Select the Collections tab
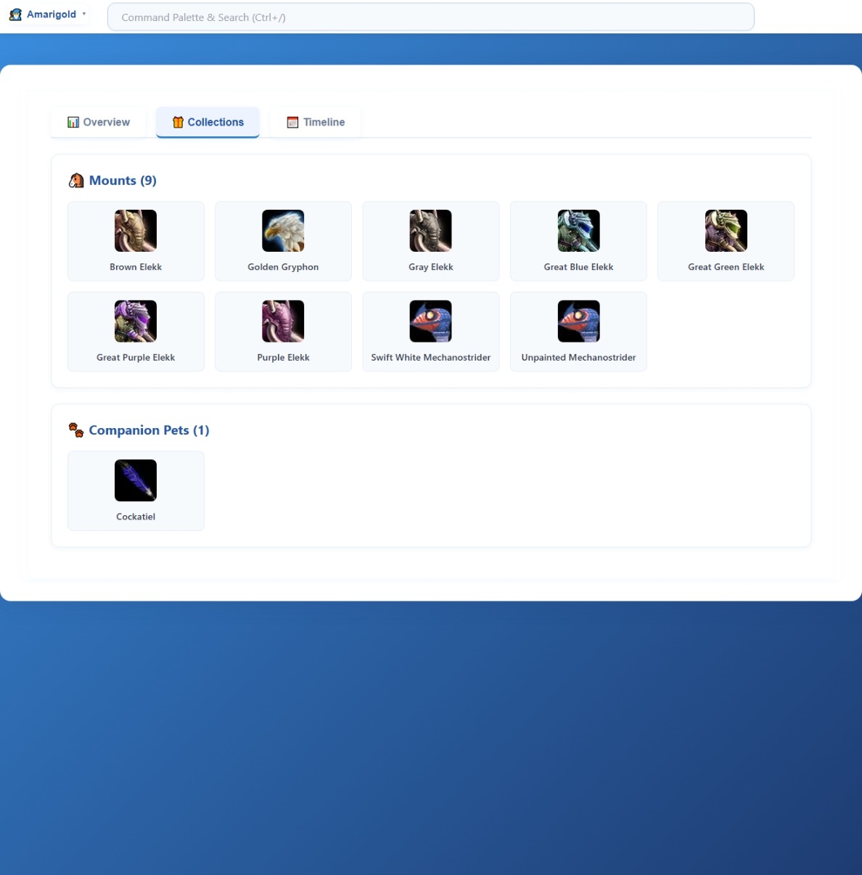This screenshot has height=875, width=862. (208, 122)
